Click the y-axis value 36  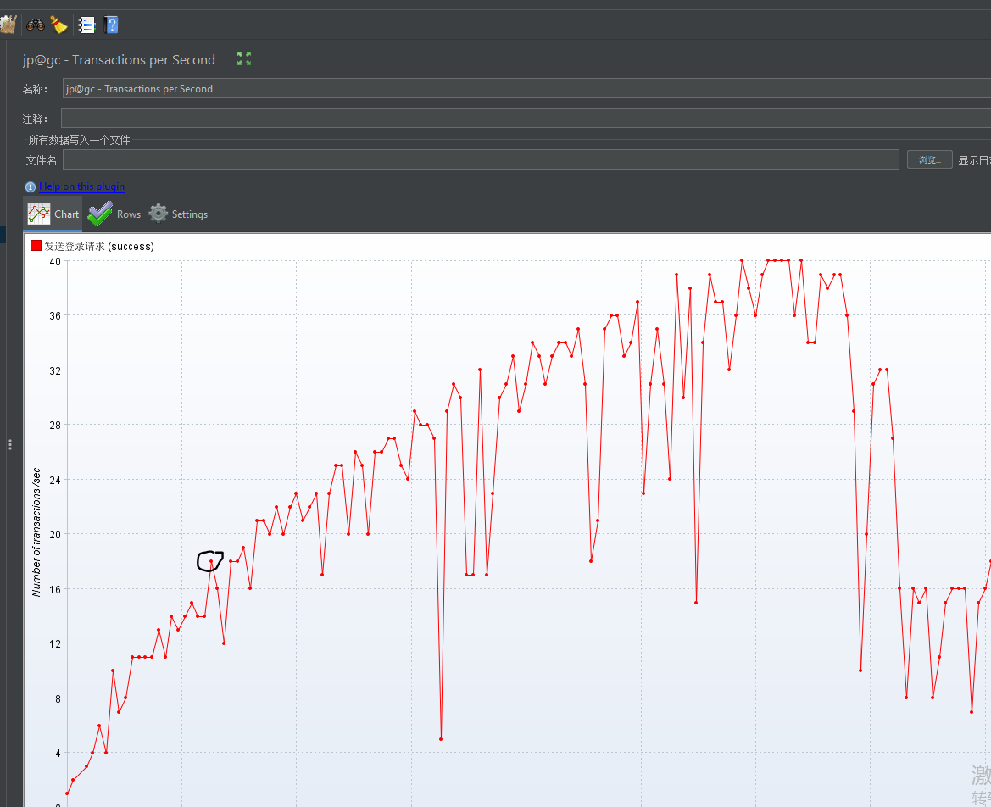[x=55, y=315]
